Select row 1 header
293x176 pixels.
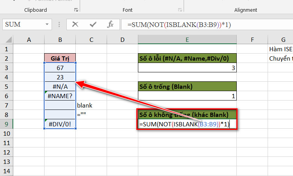(x=7, y=49)
